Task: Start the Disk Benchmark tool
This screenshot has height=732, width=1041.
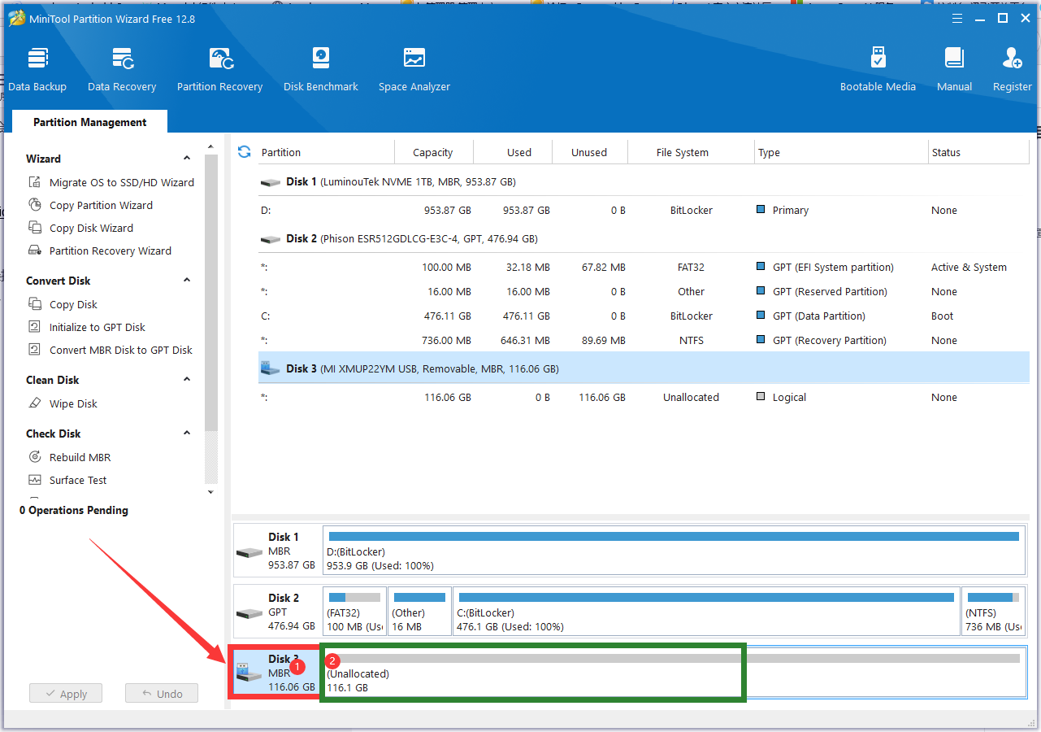Action: point(321,69)
